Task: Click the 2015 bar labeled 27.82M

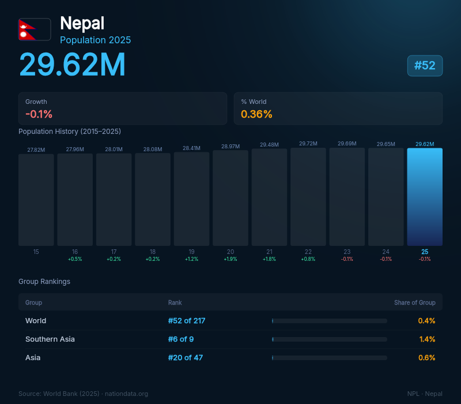Action: [36, 200]
